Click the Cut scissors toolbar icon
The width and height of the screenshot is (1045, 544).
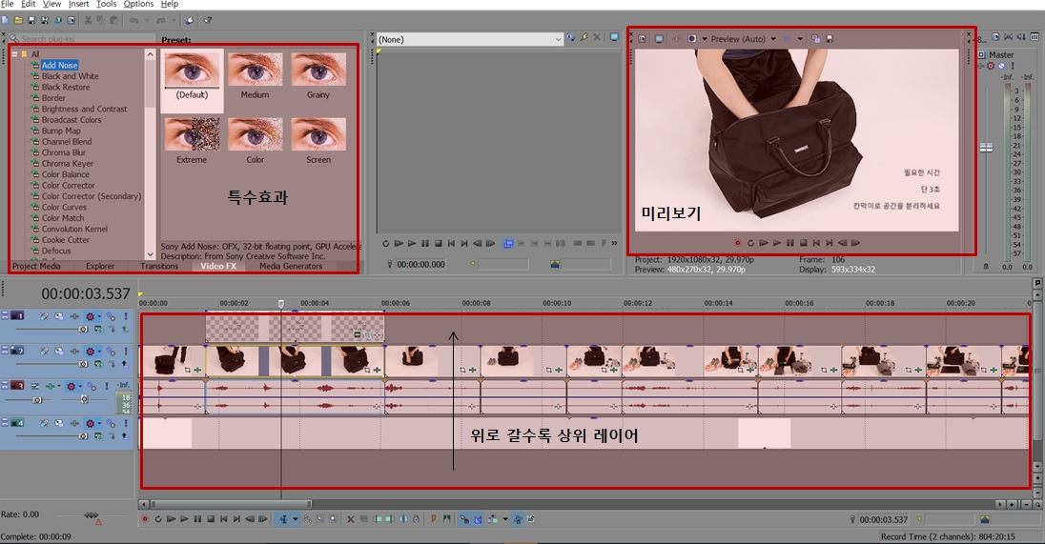pyautogui.click(x=88, y=20)
